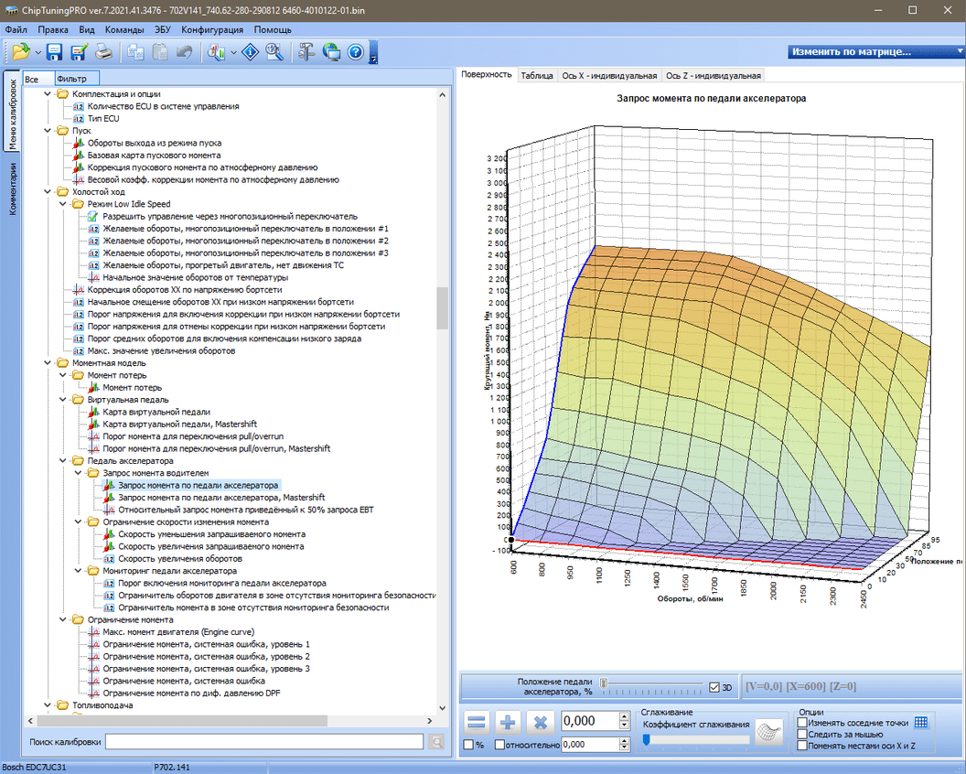Viewport: 966px width, 774px height.
Task: Collapse the Педаль акселератора folder
Action: point(63,461)
